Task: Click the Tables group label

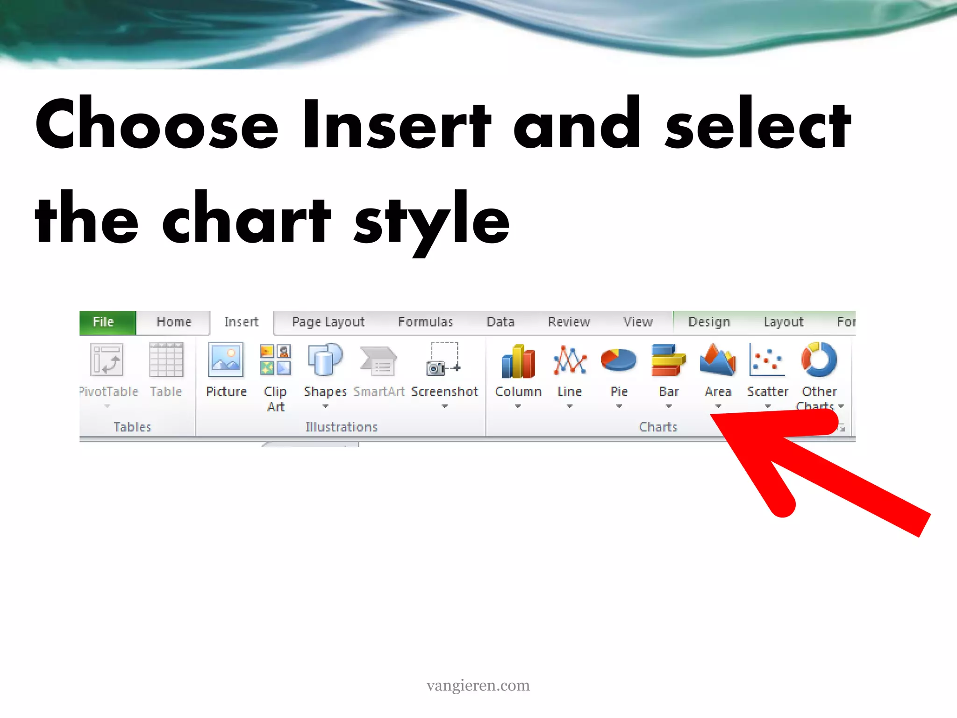Action: pos(132,427)
